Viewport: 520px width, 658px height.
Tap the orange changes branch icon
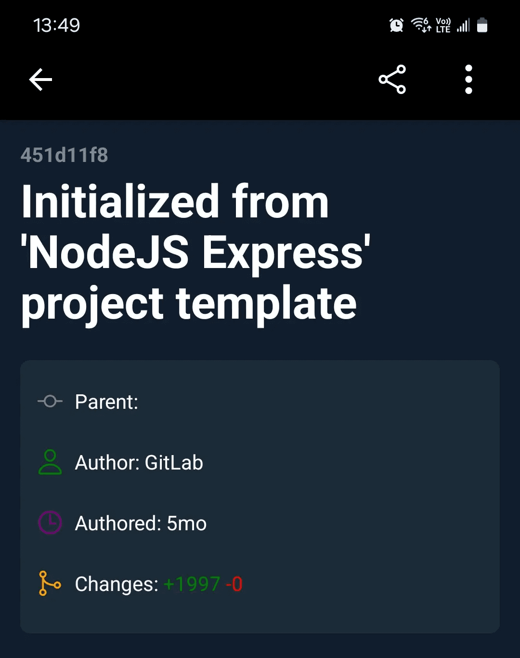[49, 583]
